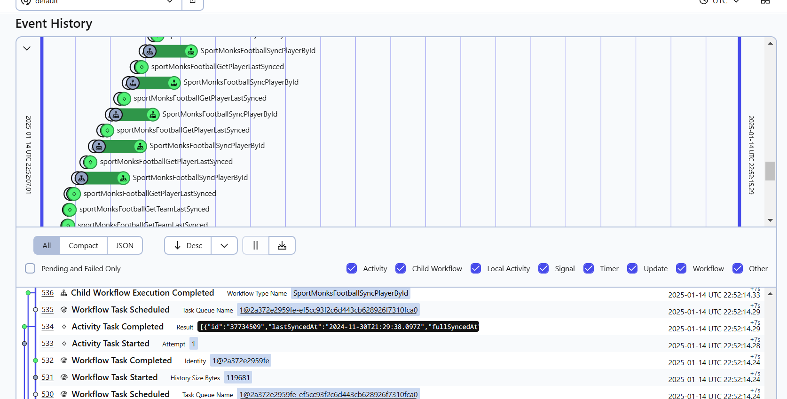Open the sort order dropdown arrow
Viewport: 787px width, 399px height.
(224, 245)
